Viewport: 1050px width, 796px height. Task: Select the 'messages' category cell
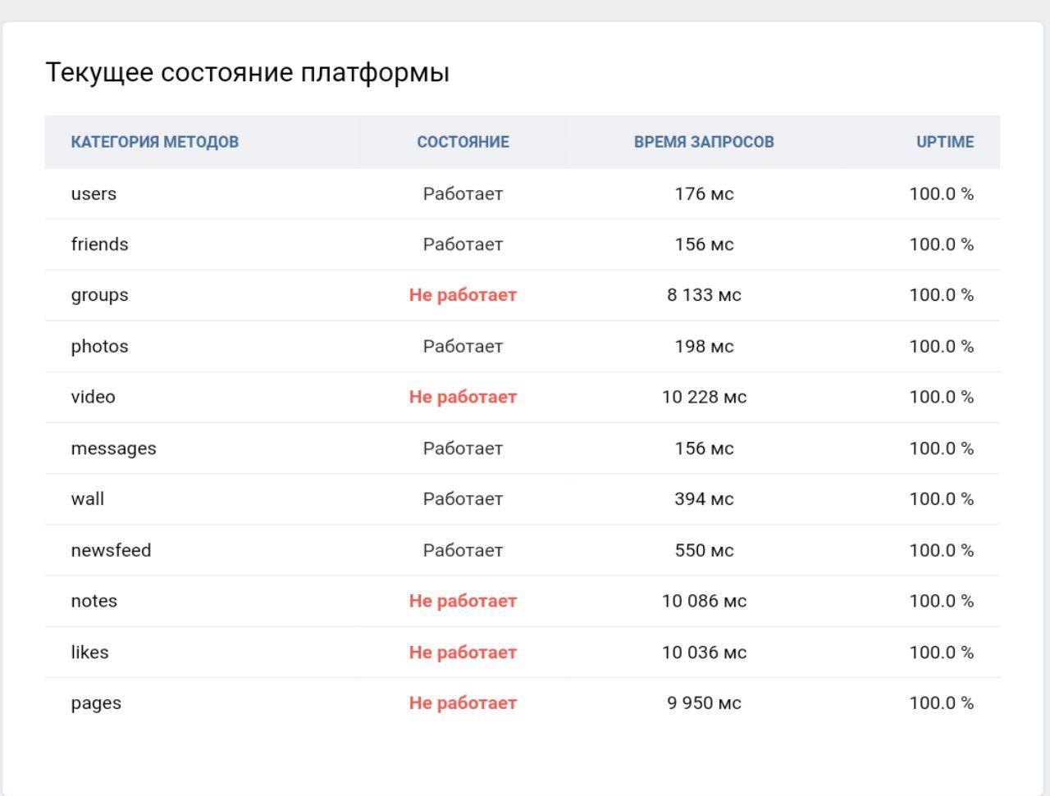point(113,449)
